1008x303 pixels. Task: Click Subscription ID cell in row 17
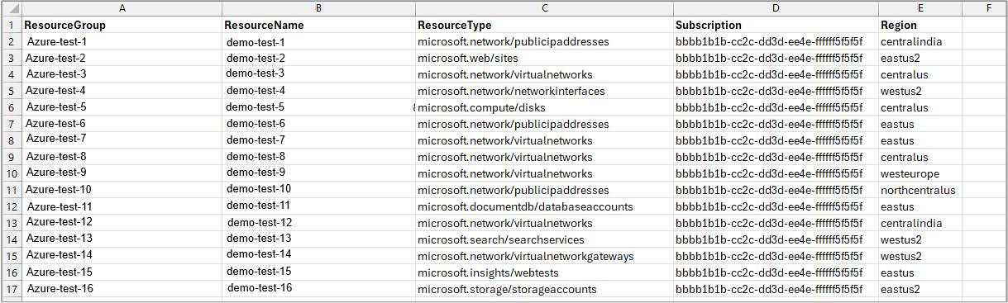(776, 289)
